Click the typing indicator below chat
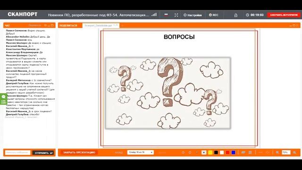The width and height of the screenshot is (302, 170). click(x=21, y=117)
